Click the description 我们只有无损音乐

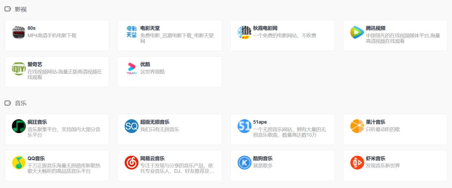click(160, 130)
